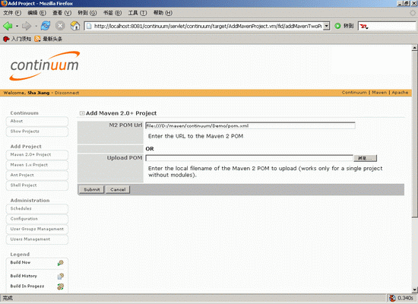The height and width of the screenshot is (304, 418).
Task: Click the Stop loading icon
Action: [60, 26]
